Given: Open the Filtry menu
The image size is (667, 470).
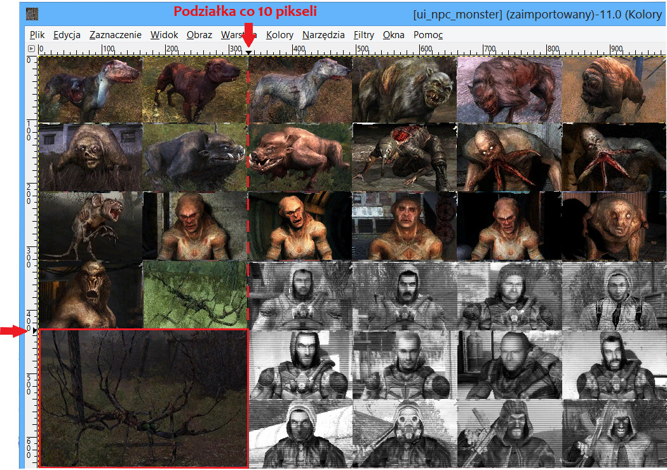Looking at the screenshot, I should tap(364, 35).
